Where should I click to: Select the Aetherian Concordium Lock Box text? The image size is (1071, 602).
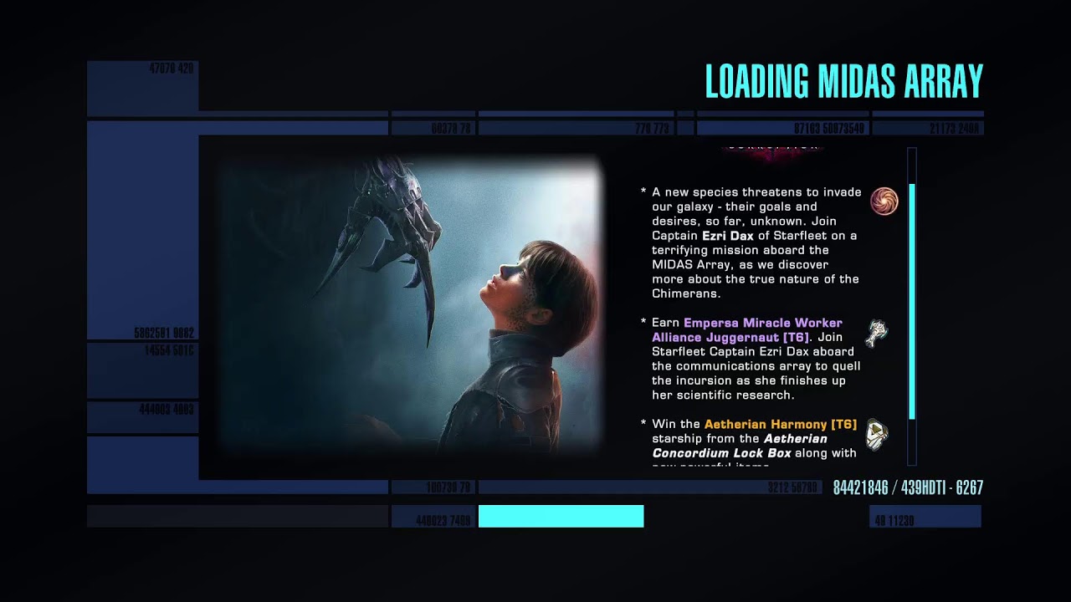(x=740, y=446)
